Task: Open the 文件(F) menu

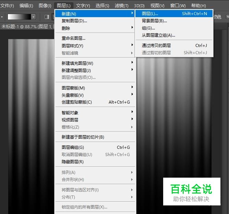Action: pyautogui.click(x=7, y=6)
